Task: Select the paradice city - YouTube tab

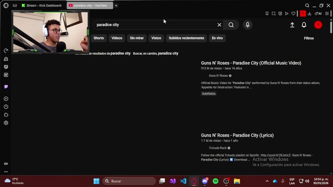Action: (x=90, y=5)
